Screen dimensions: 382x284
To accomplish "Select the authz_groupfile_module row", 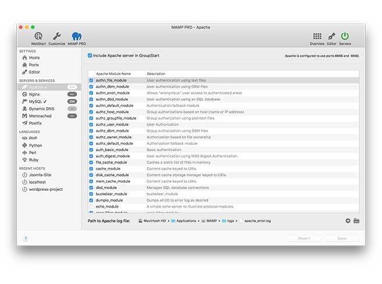I will [224, 118].
